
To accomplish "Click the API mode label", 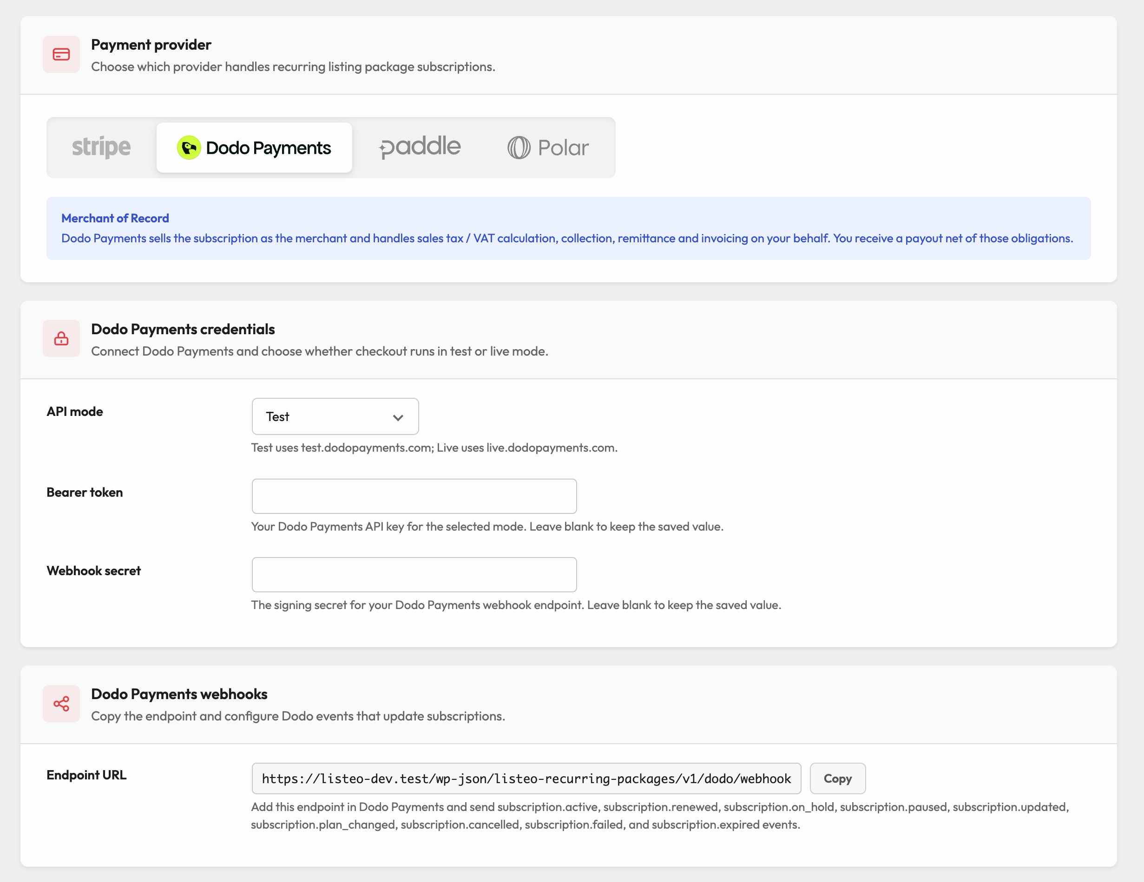I will 75,411.
